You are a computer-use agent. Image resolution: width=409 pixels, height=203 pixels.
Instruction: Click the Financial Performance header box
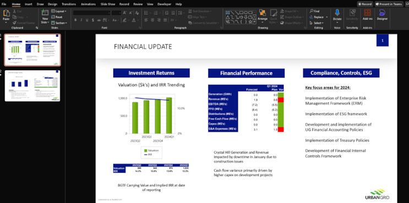coord(246,74)
